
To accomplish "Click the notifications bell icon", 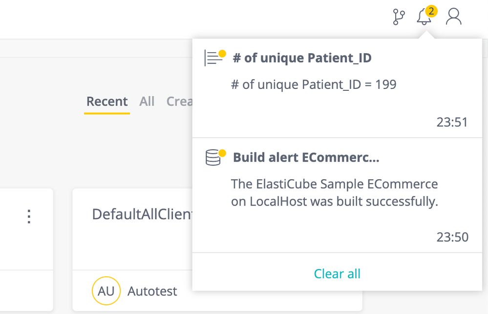I will click(x=424, y=18).
